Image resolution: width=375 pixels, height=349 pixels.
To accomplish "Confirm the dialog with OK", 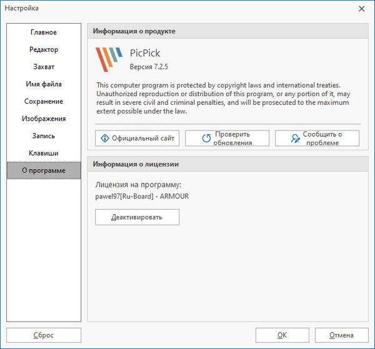I will (282, 335).
